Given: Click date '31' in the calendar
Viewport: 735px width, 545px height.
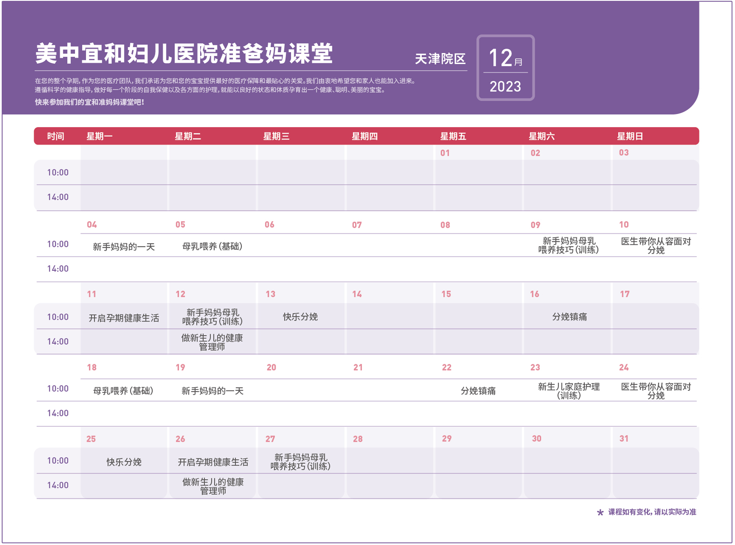Looking at the screenshot, I should (x=624, y=439).
